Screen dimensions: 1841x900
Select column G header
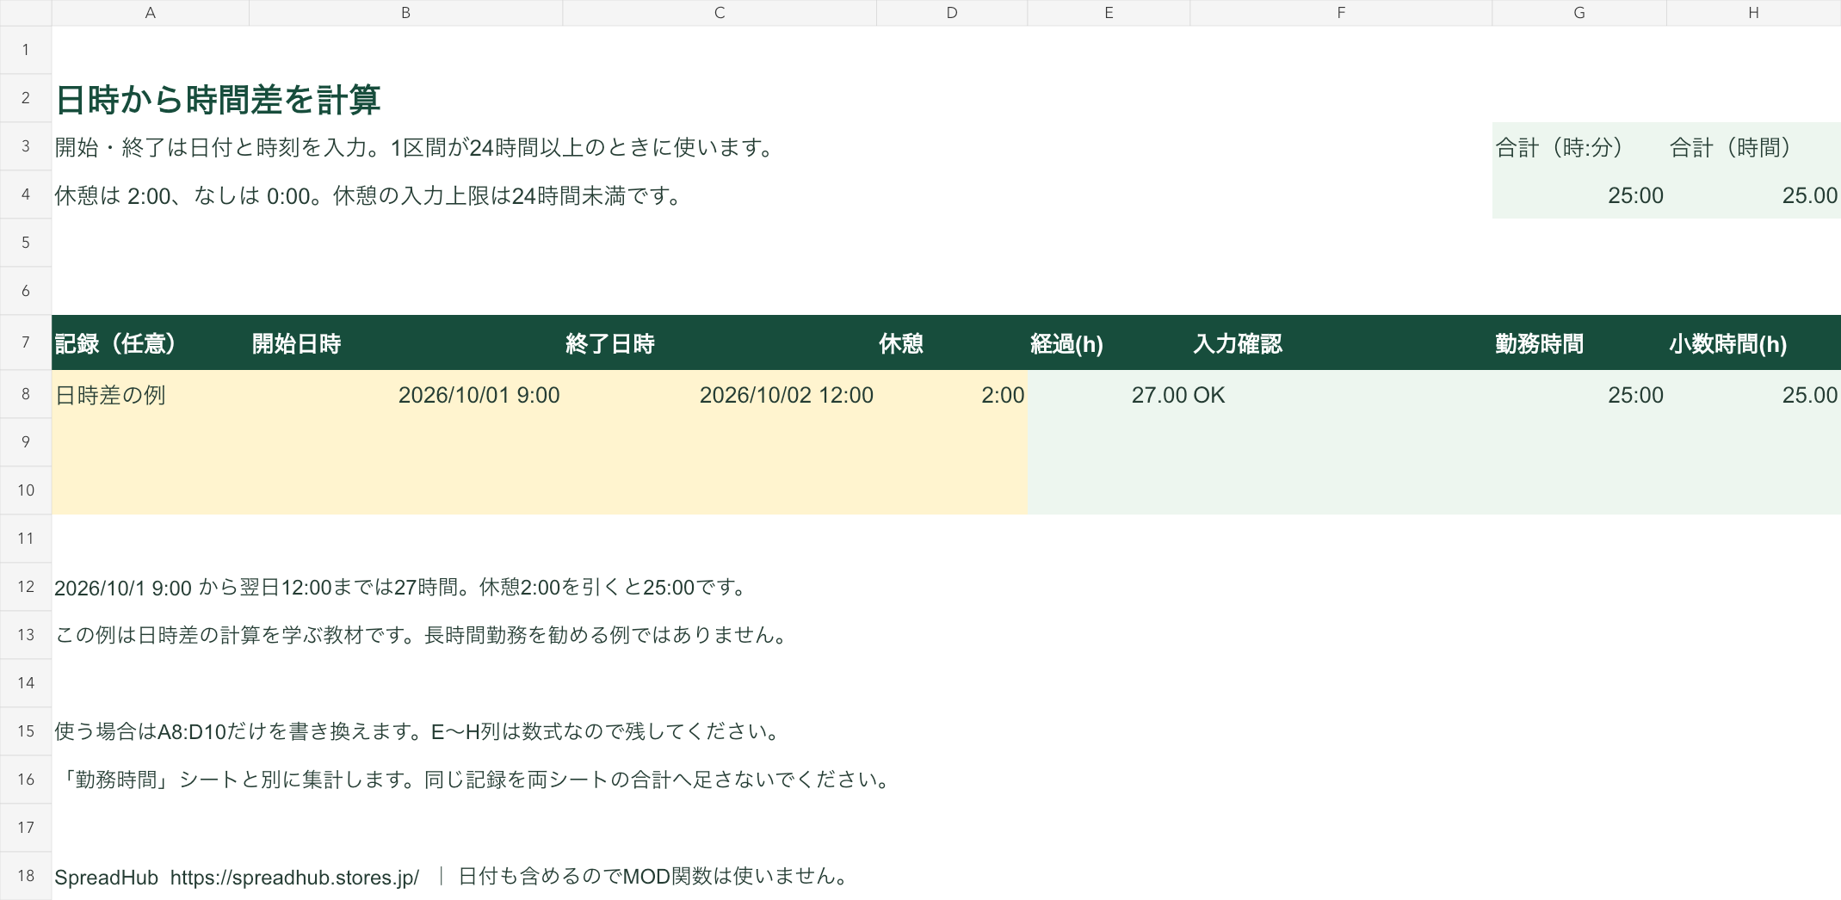(1579, 13)
